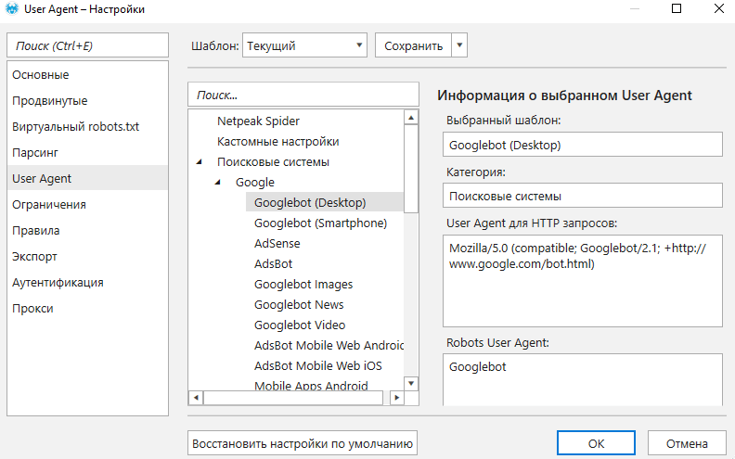Click the tree vertical scrollbar thumb
This screenshot has width=735, height=459.
click(411, 169)
